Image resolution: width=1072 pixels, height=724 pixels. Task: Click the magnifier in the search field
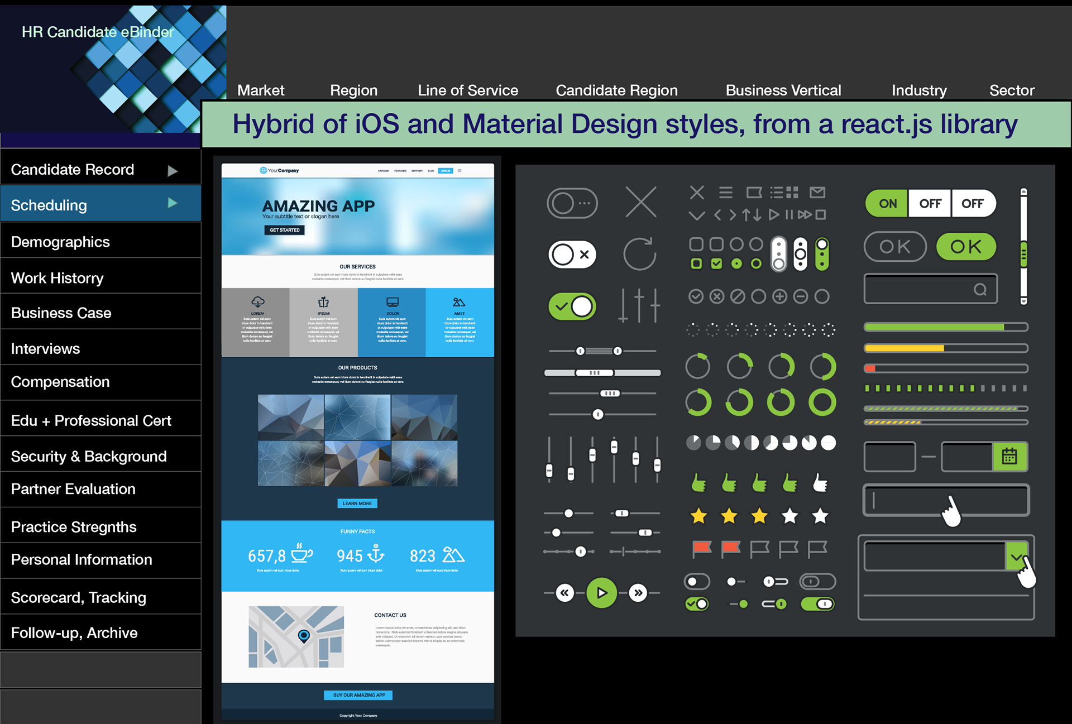tap(980, 289)
